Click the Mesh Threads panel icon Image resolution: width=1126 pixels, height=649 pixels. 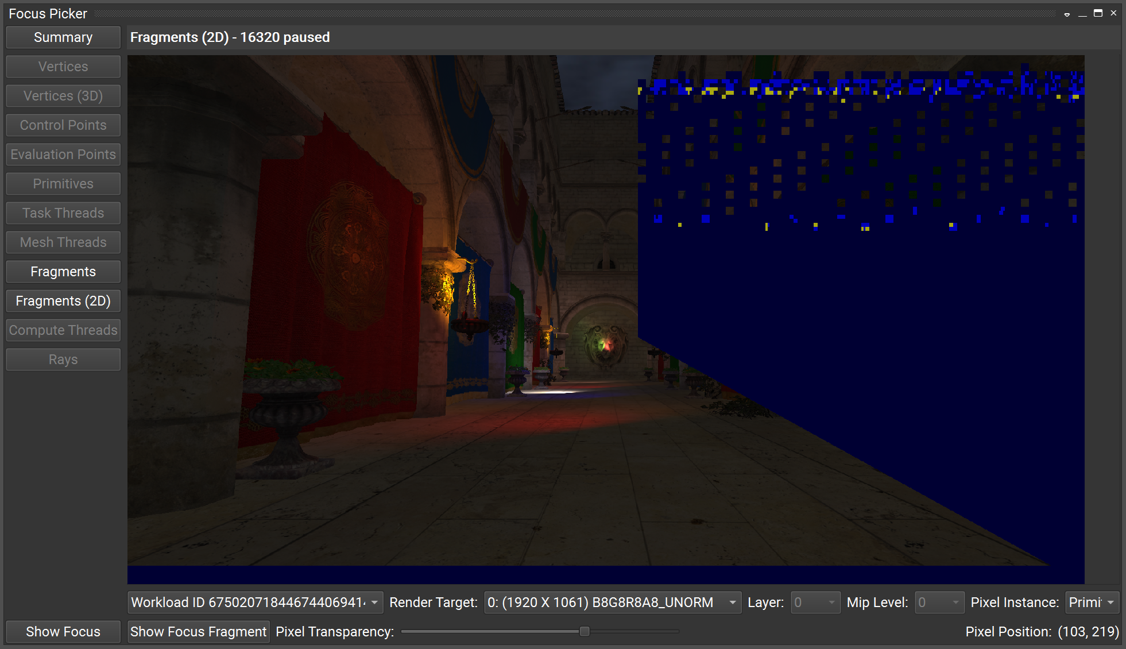pos(63,242)
